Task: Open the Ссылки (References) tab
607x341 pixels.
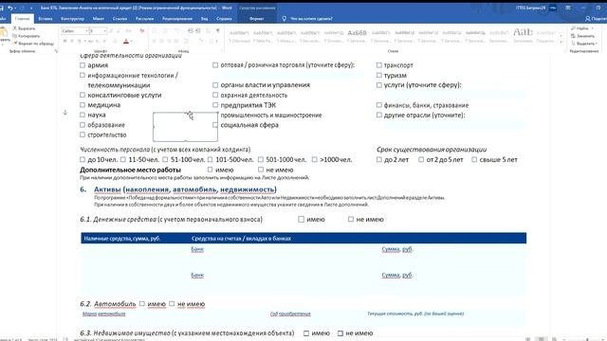Action: (120, 19)
